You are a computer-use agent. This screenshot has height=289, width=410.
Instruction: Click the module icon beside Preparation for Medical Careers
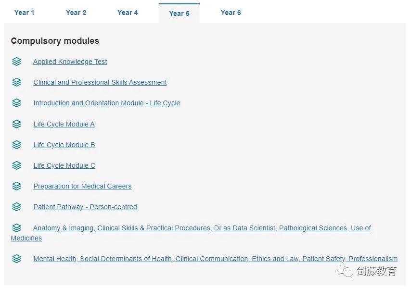17,186
